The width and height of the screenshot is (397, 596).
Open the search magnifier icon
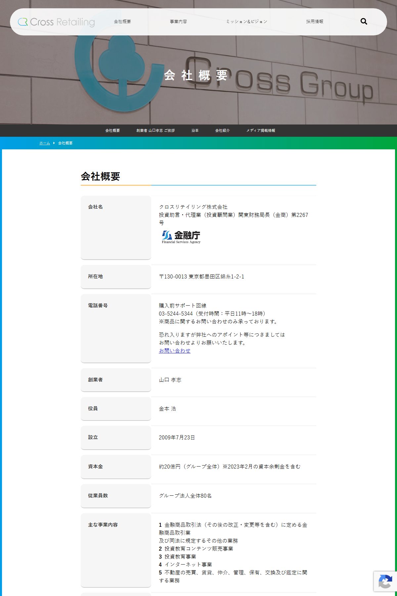pyautogui.click(x=364, y=22)
